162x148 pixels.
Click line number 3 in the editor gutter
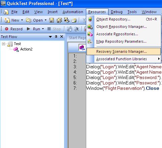click(75, 67)
